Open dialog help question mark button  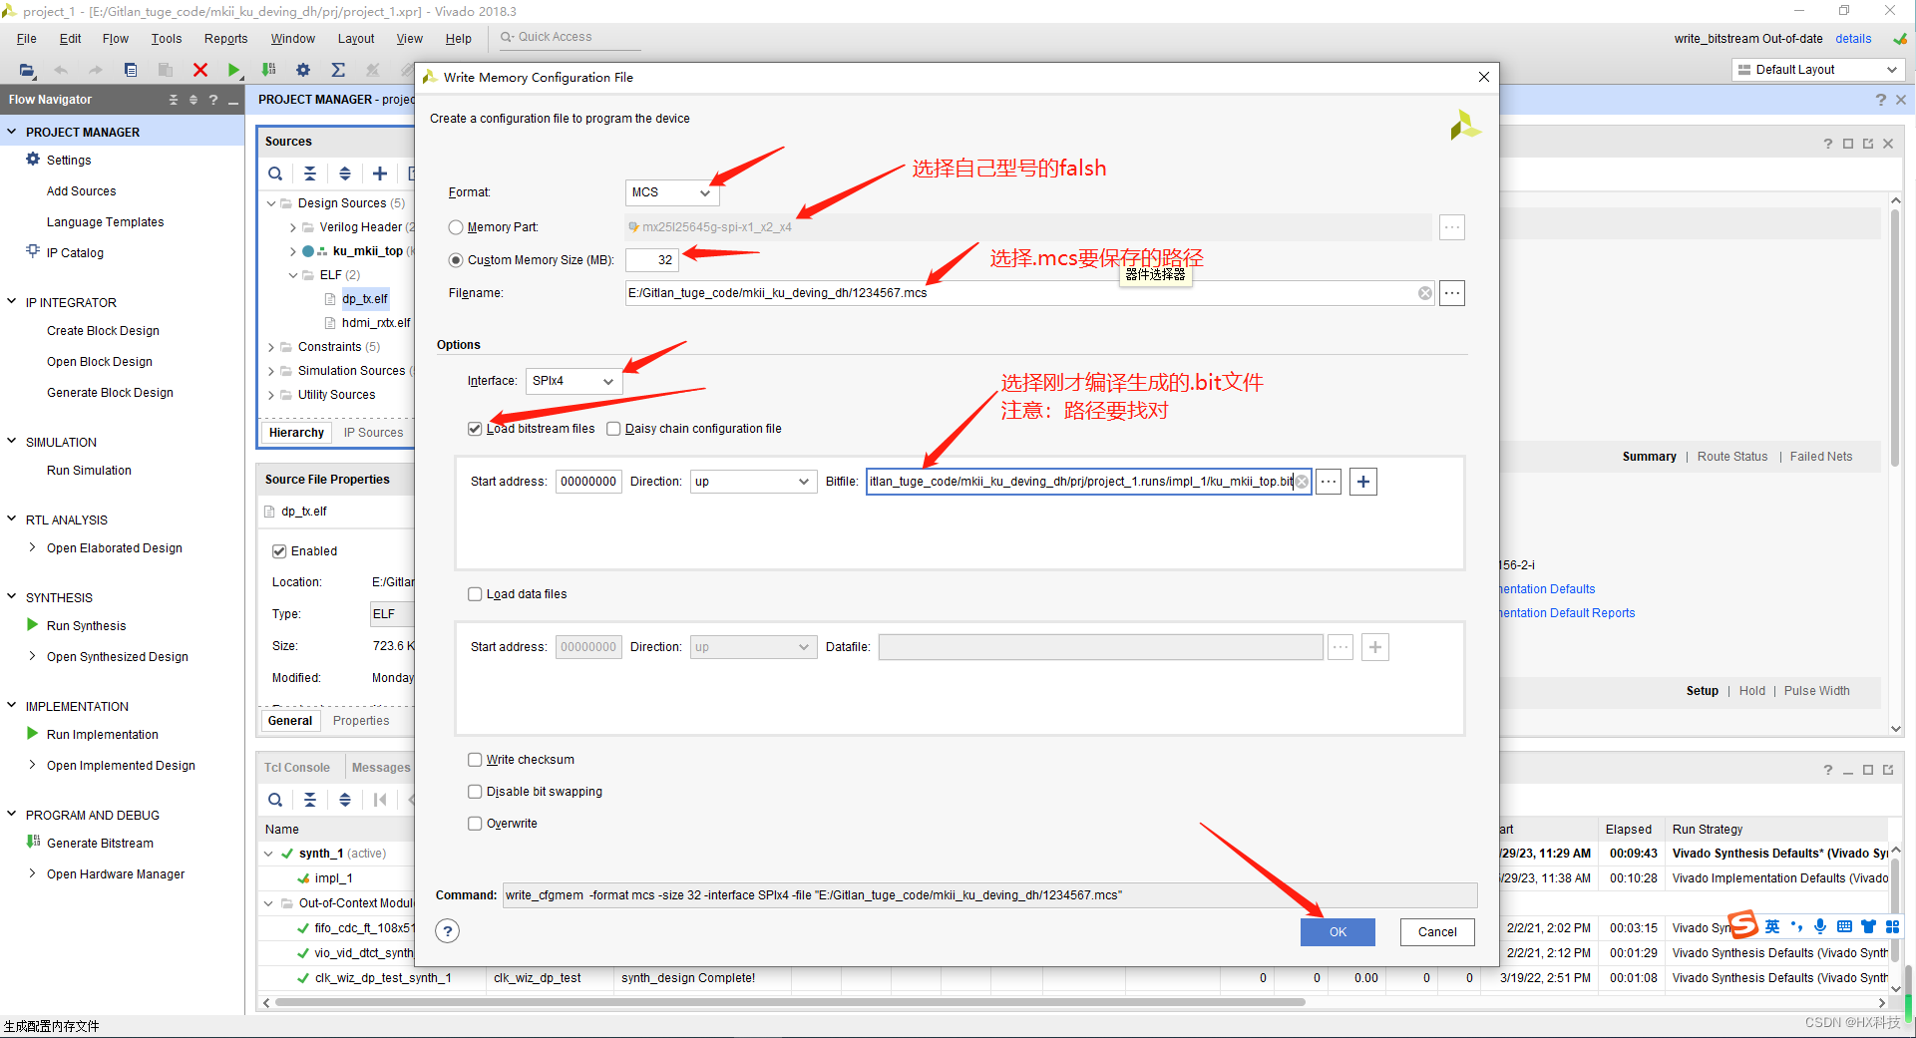click(448, 931)
